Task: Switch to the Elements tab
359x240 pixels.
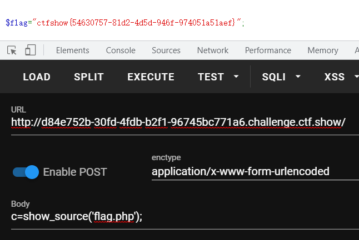Action: [x=72, y=50]
